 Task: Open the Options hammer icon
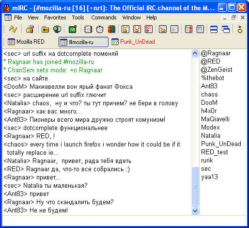click(30, 29)
